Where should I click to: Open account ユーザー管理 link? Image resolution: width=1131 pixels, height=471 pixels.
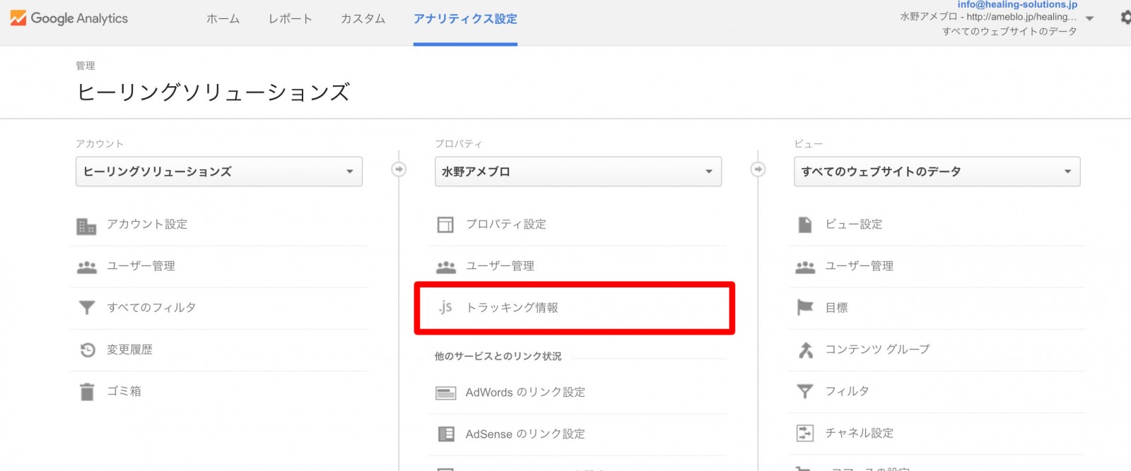tap(141, 266)
